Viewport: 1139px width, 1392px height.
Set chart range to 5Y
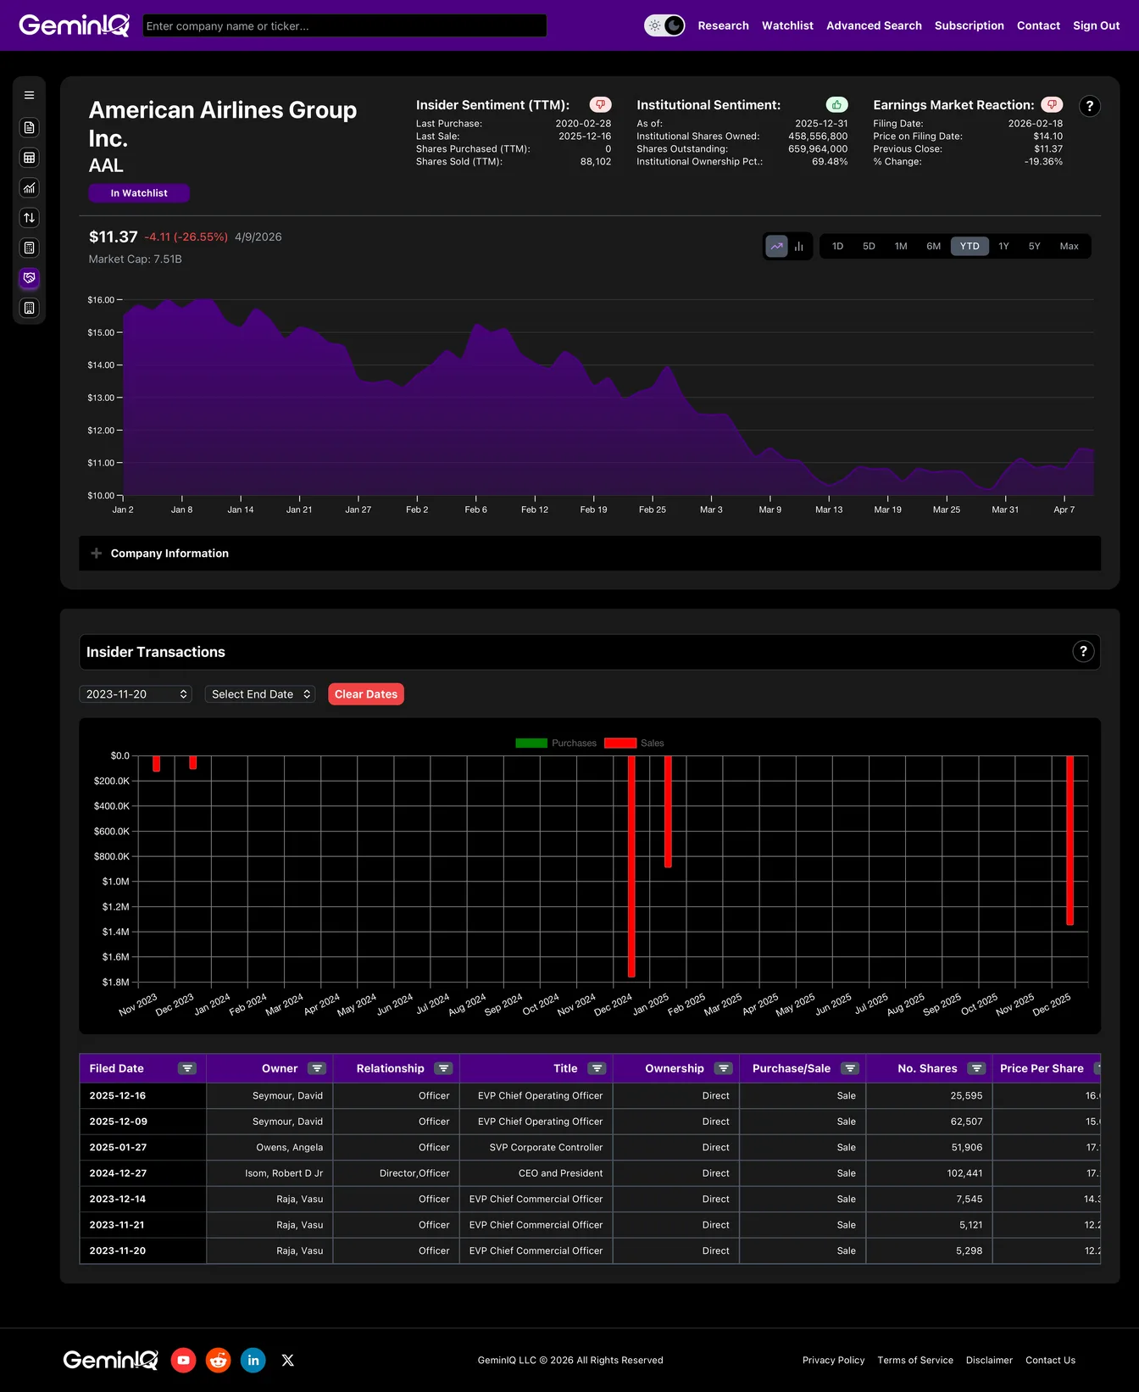click(x=1034, y=246)
